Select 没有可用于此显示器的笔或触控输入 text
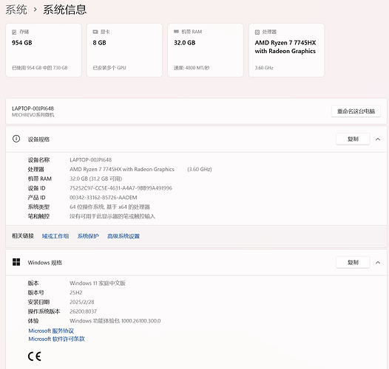This screenshot has height=369, width=389. [x=112, y=216]
